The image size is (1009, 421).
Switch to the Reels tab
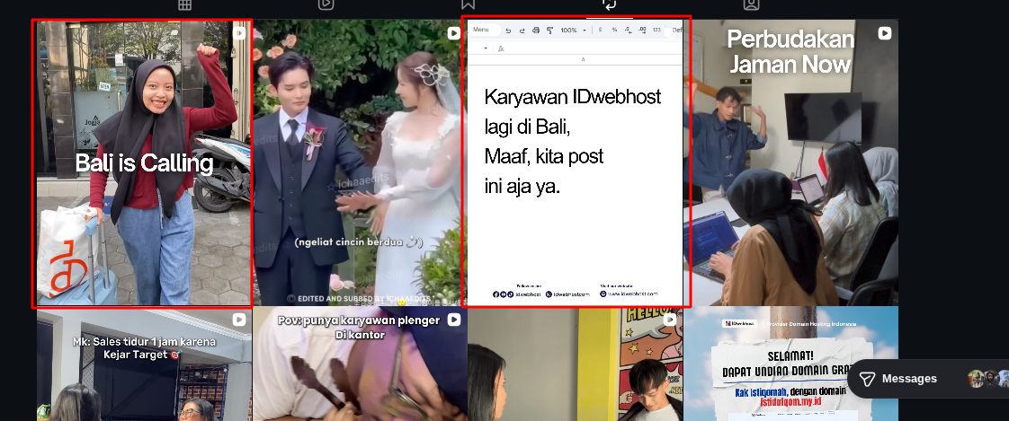coord(326,4)
